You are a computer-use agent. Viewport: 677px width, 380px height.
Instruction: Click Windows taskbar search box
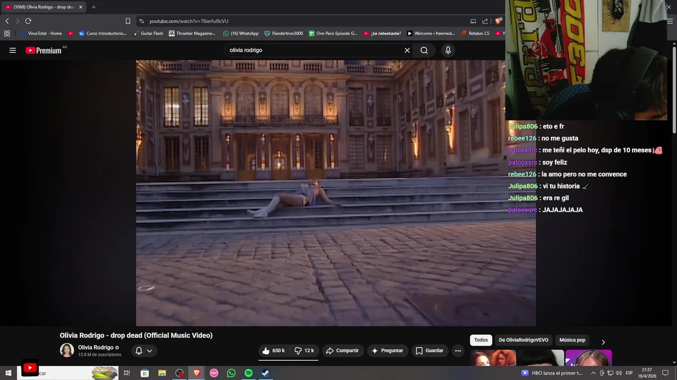pyautogui.click(x=67, y=373)
